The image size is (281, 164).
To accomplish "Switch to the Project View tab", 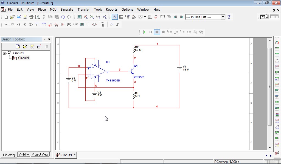I will tap(40, 154).
